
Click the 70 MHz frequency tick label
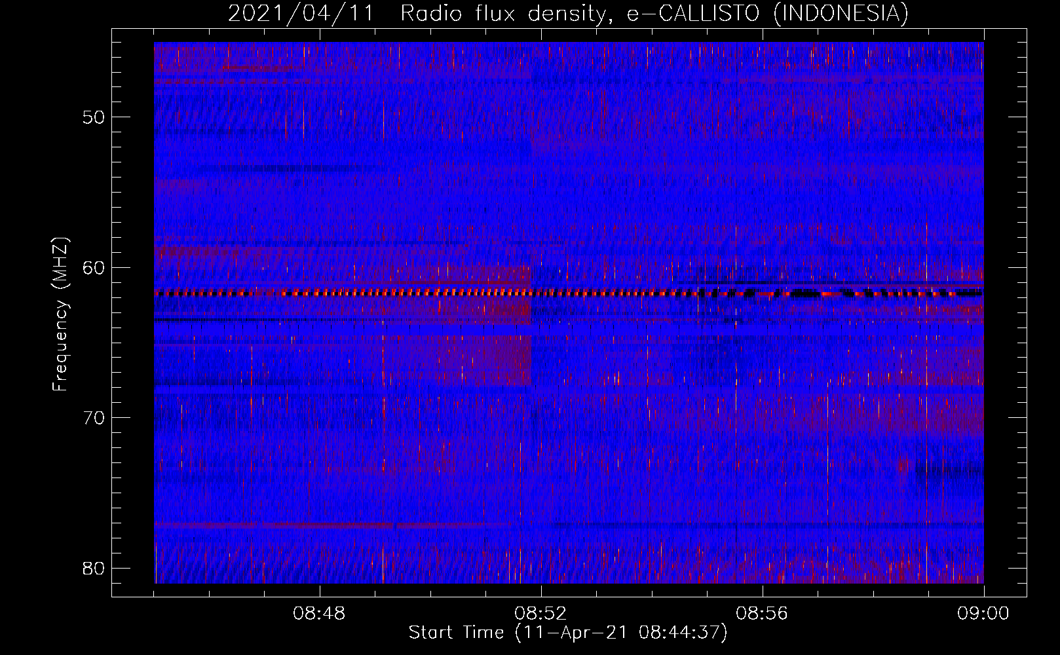pyautogui.click(x=94, y=418)
